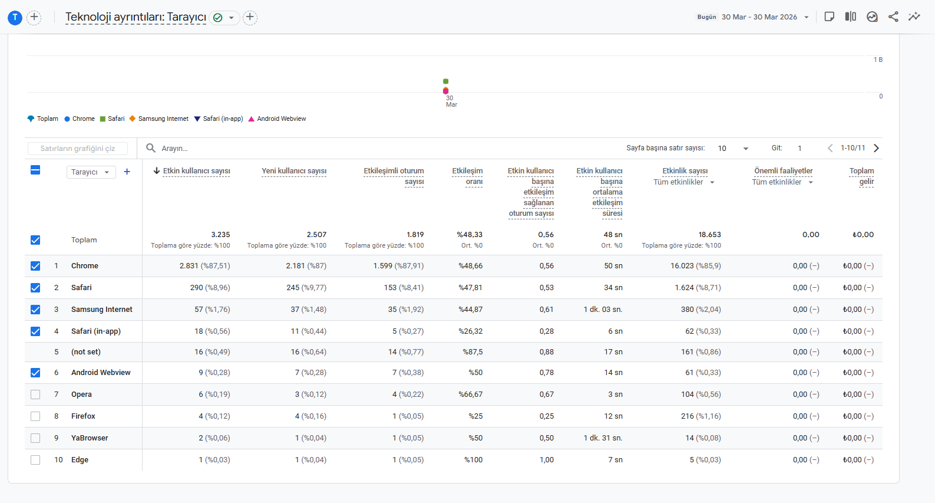Go to next page of table rows
The image size is (935, 503).
876,148
